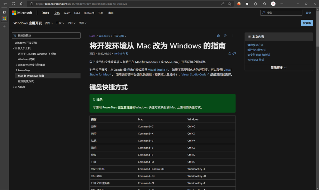
Task: Open the Q&A item in top navigation
Action: (x=77, y=13)
